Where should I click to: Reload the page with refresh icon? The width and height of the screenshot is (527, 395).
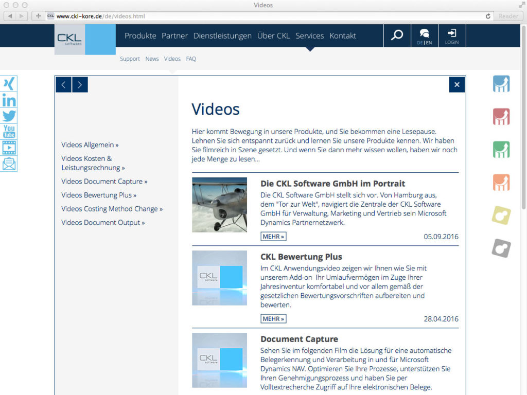coord(488,16)
